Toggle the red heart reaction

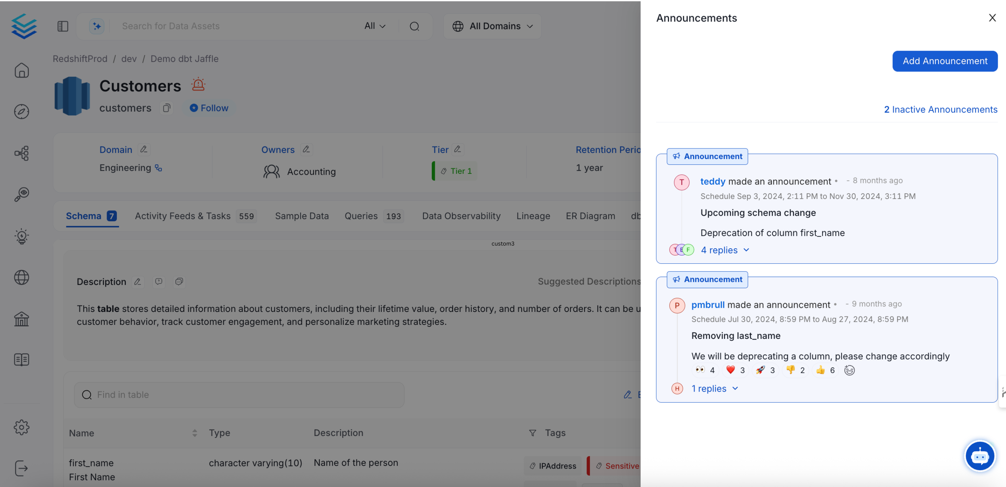tap(735, 370)
